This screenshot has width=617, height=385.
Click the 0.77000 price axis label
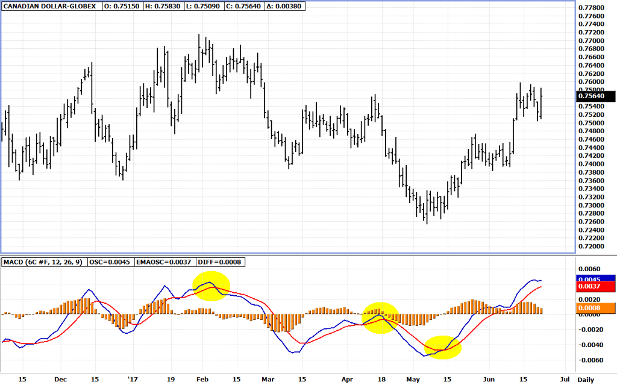(592, 41)
